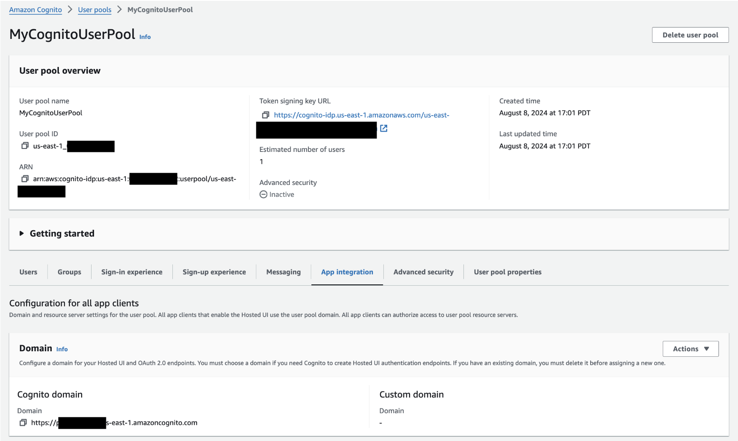Image resolution: width=738 pixels, height=441 pixels.
Task: Select the Messaging tab
Action: [x=283, y=272]
